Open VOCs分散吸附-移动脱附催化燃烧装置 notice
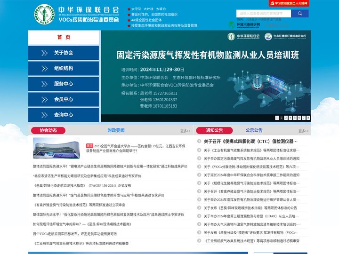Viewport: 339px width, 254px height. point(251,167)
